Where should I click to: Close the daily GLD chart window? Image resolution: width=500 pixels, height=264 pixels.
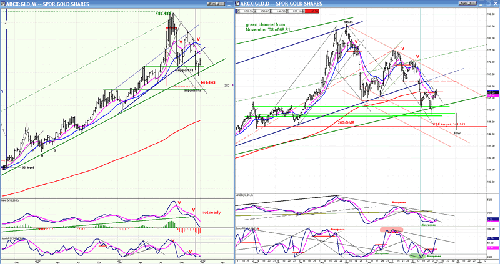click(494, 4)
